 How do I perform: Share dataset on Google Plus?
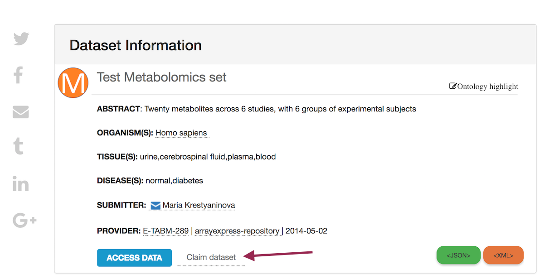pos(24,221)
